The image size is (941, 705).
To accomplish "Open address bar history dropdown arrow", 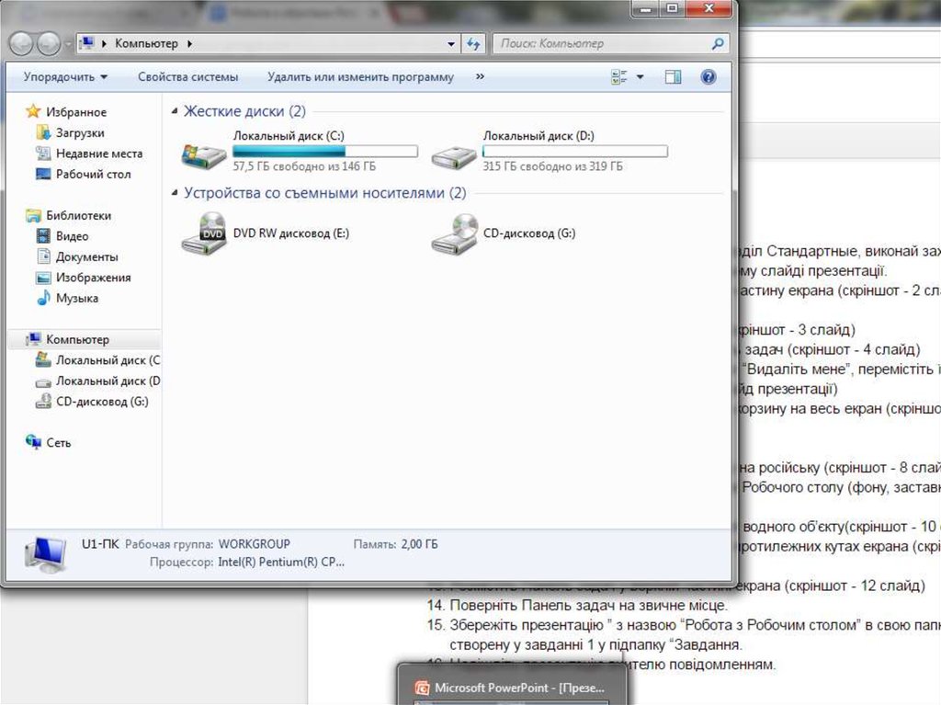I will tap(451, 43).
